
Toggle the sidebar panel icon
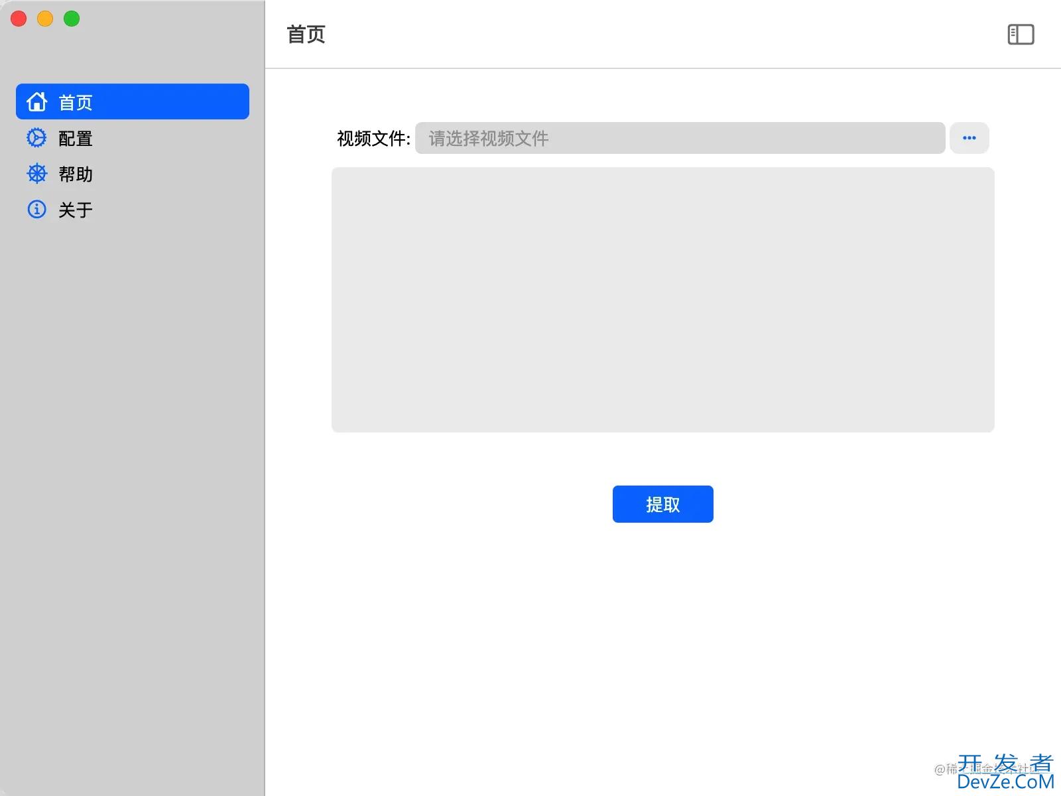1021,34
